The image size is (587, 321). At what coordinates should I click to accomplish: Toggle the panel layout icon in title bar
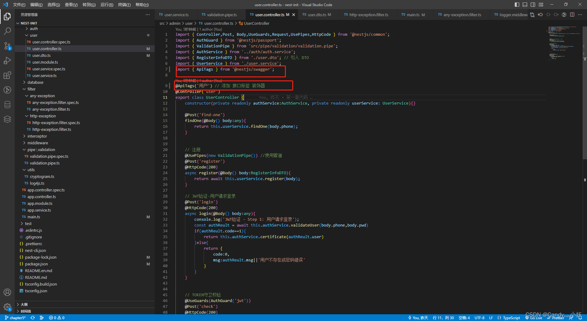pyautogui.click(x=525, y=5)
